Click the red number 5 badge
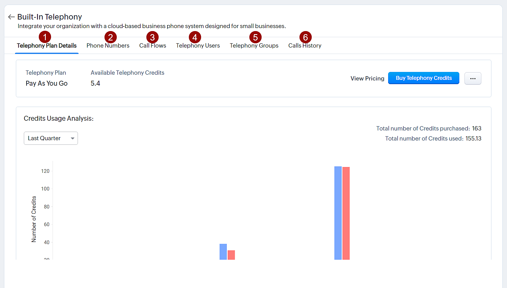507x288 pixels. 255,37
